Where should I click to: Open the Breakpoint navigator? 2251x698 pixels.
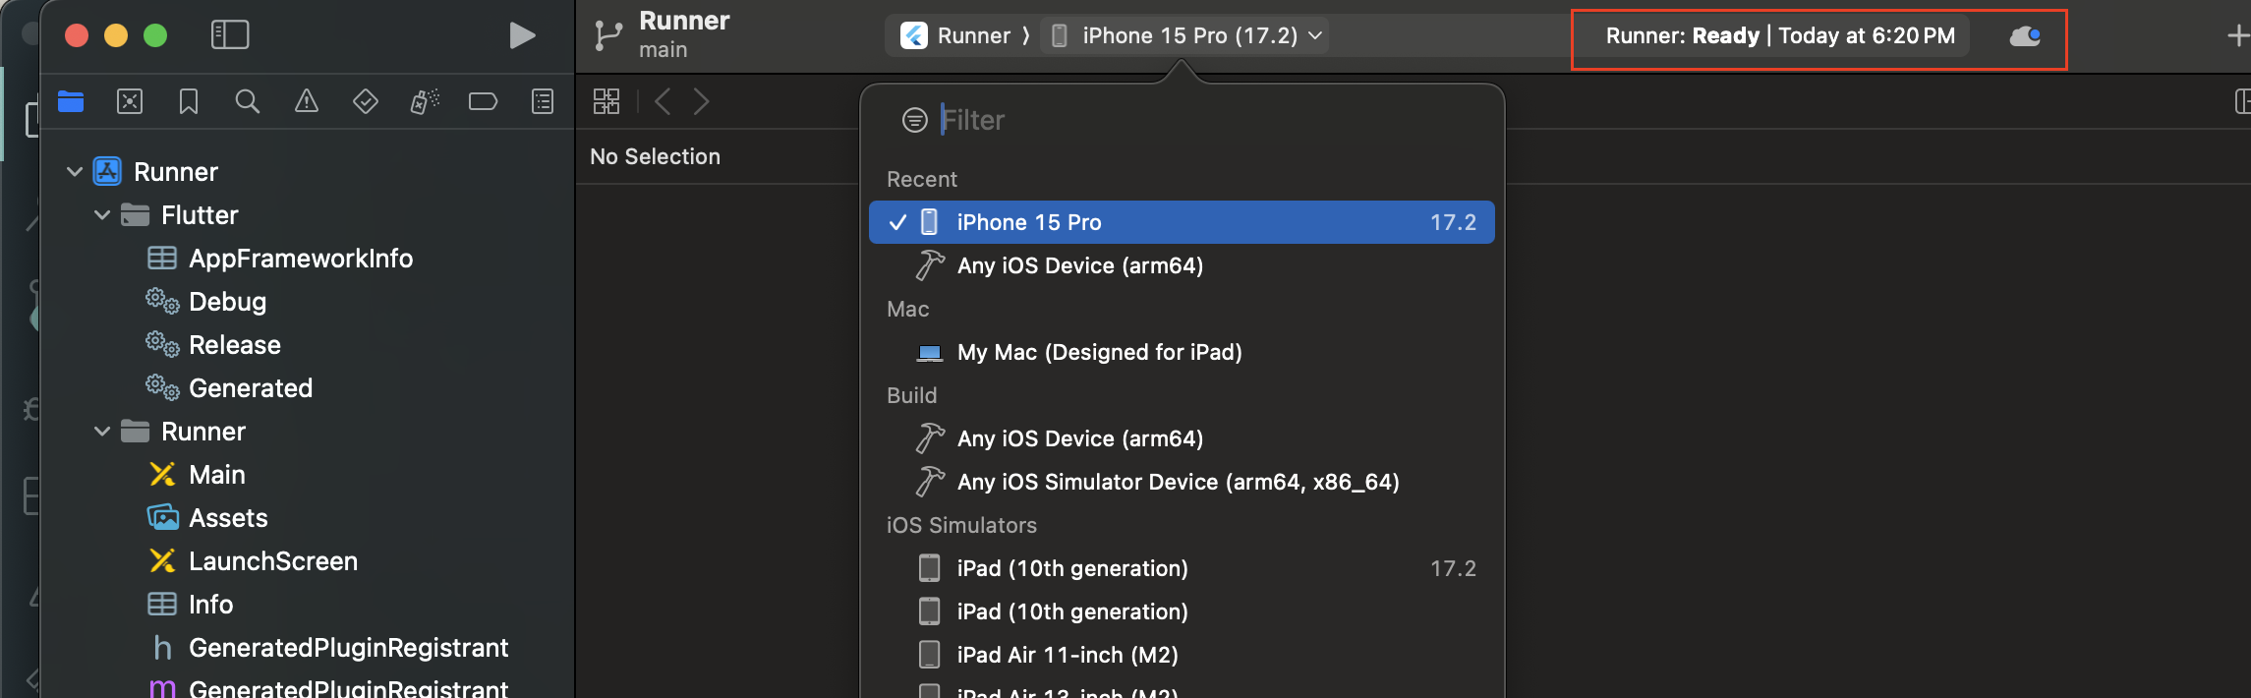pyautogui.click(x=483, y=101)
